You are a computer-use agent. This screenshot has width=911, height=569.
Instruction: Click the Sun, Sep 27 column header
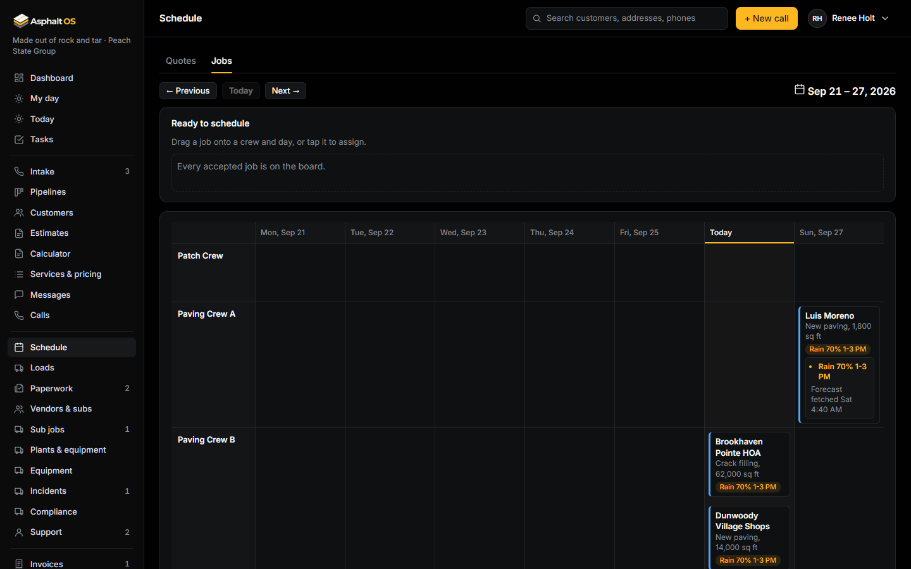(x=839, y=233)
